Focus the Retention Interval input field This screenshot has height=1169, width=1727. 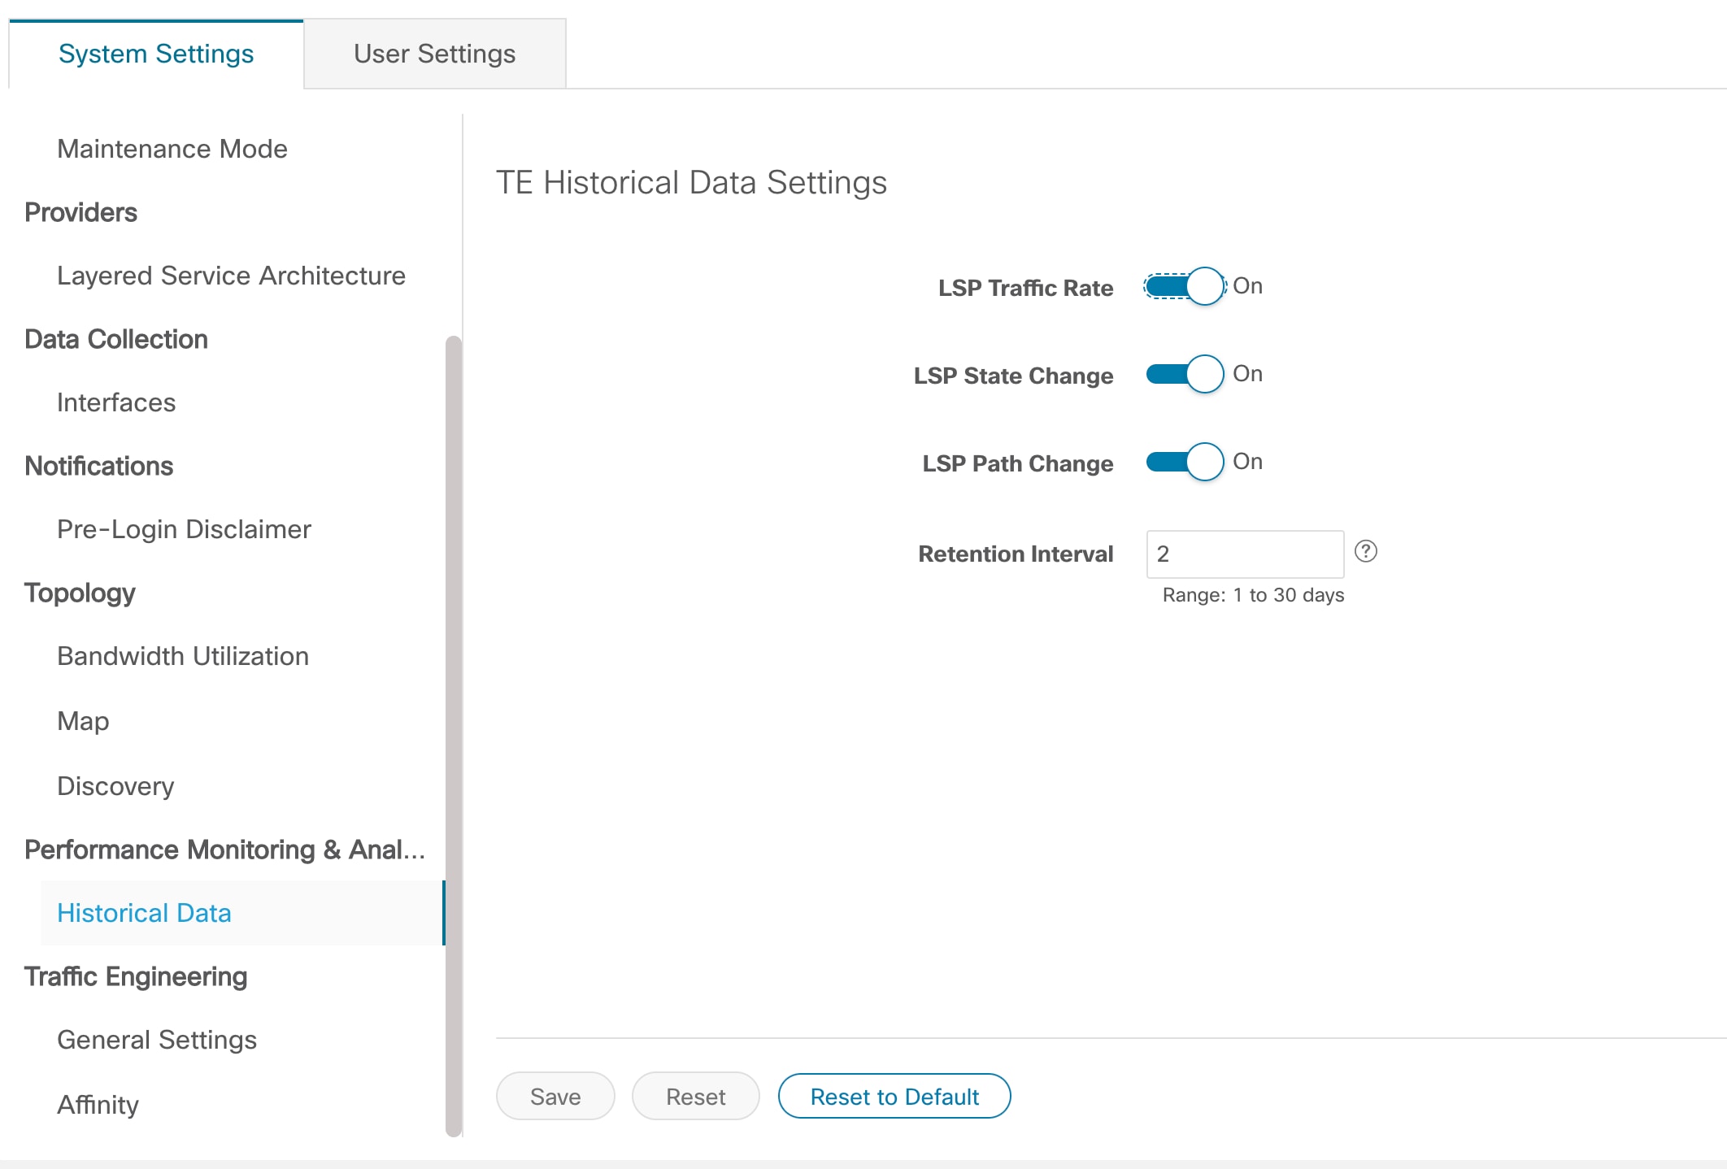pyautogui.click(x=1244, y=554)
